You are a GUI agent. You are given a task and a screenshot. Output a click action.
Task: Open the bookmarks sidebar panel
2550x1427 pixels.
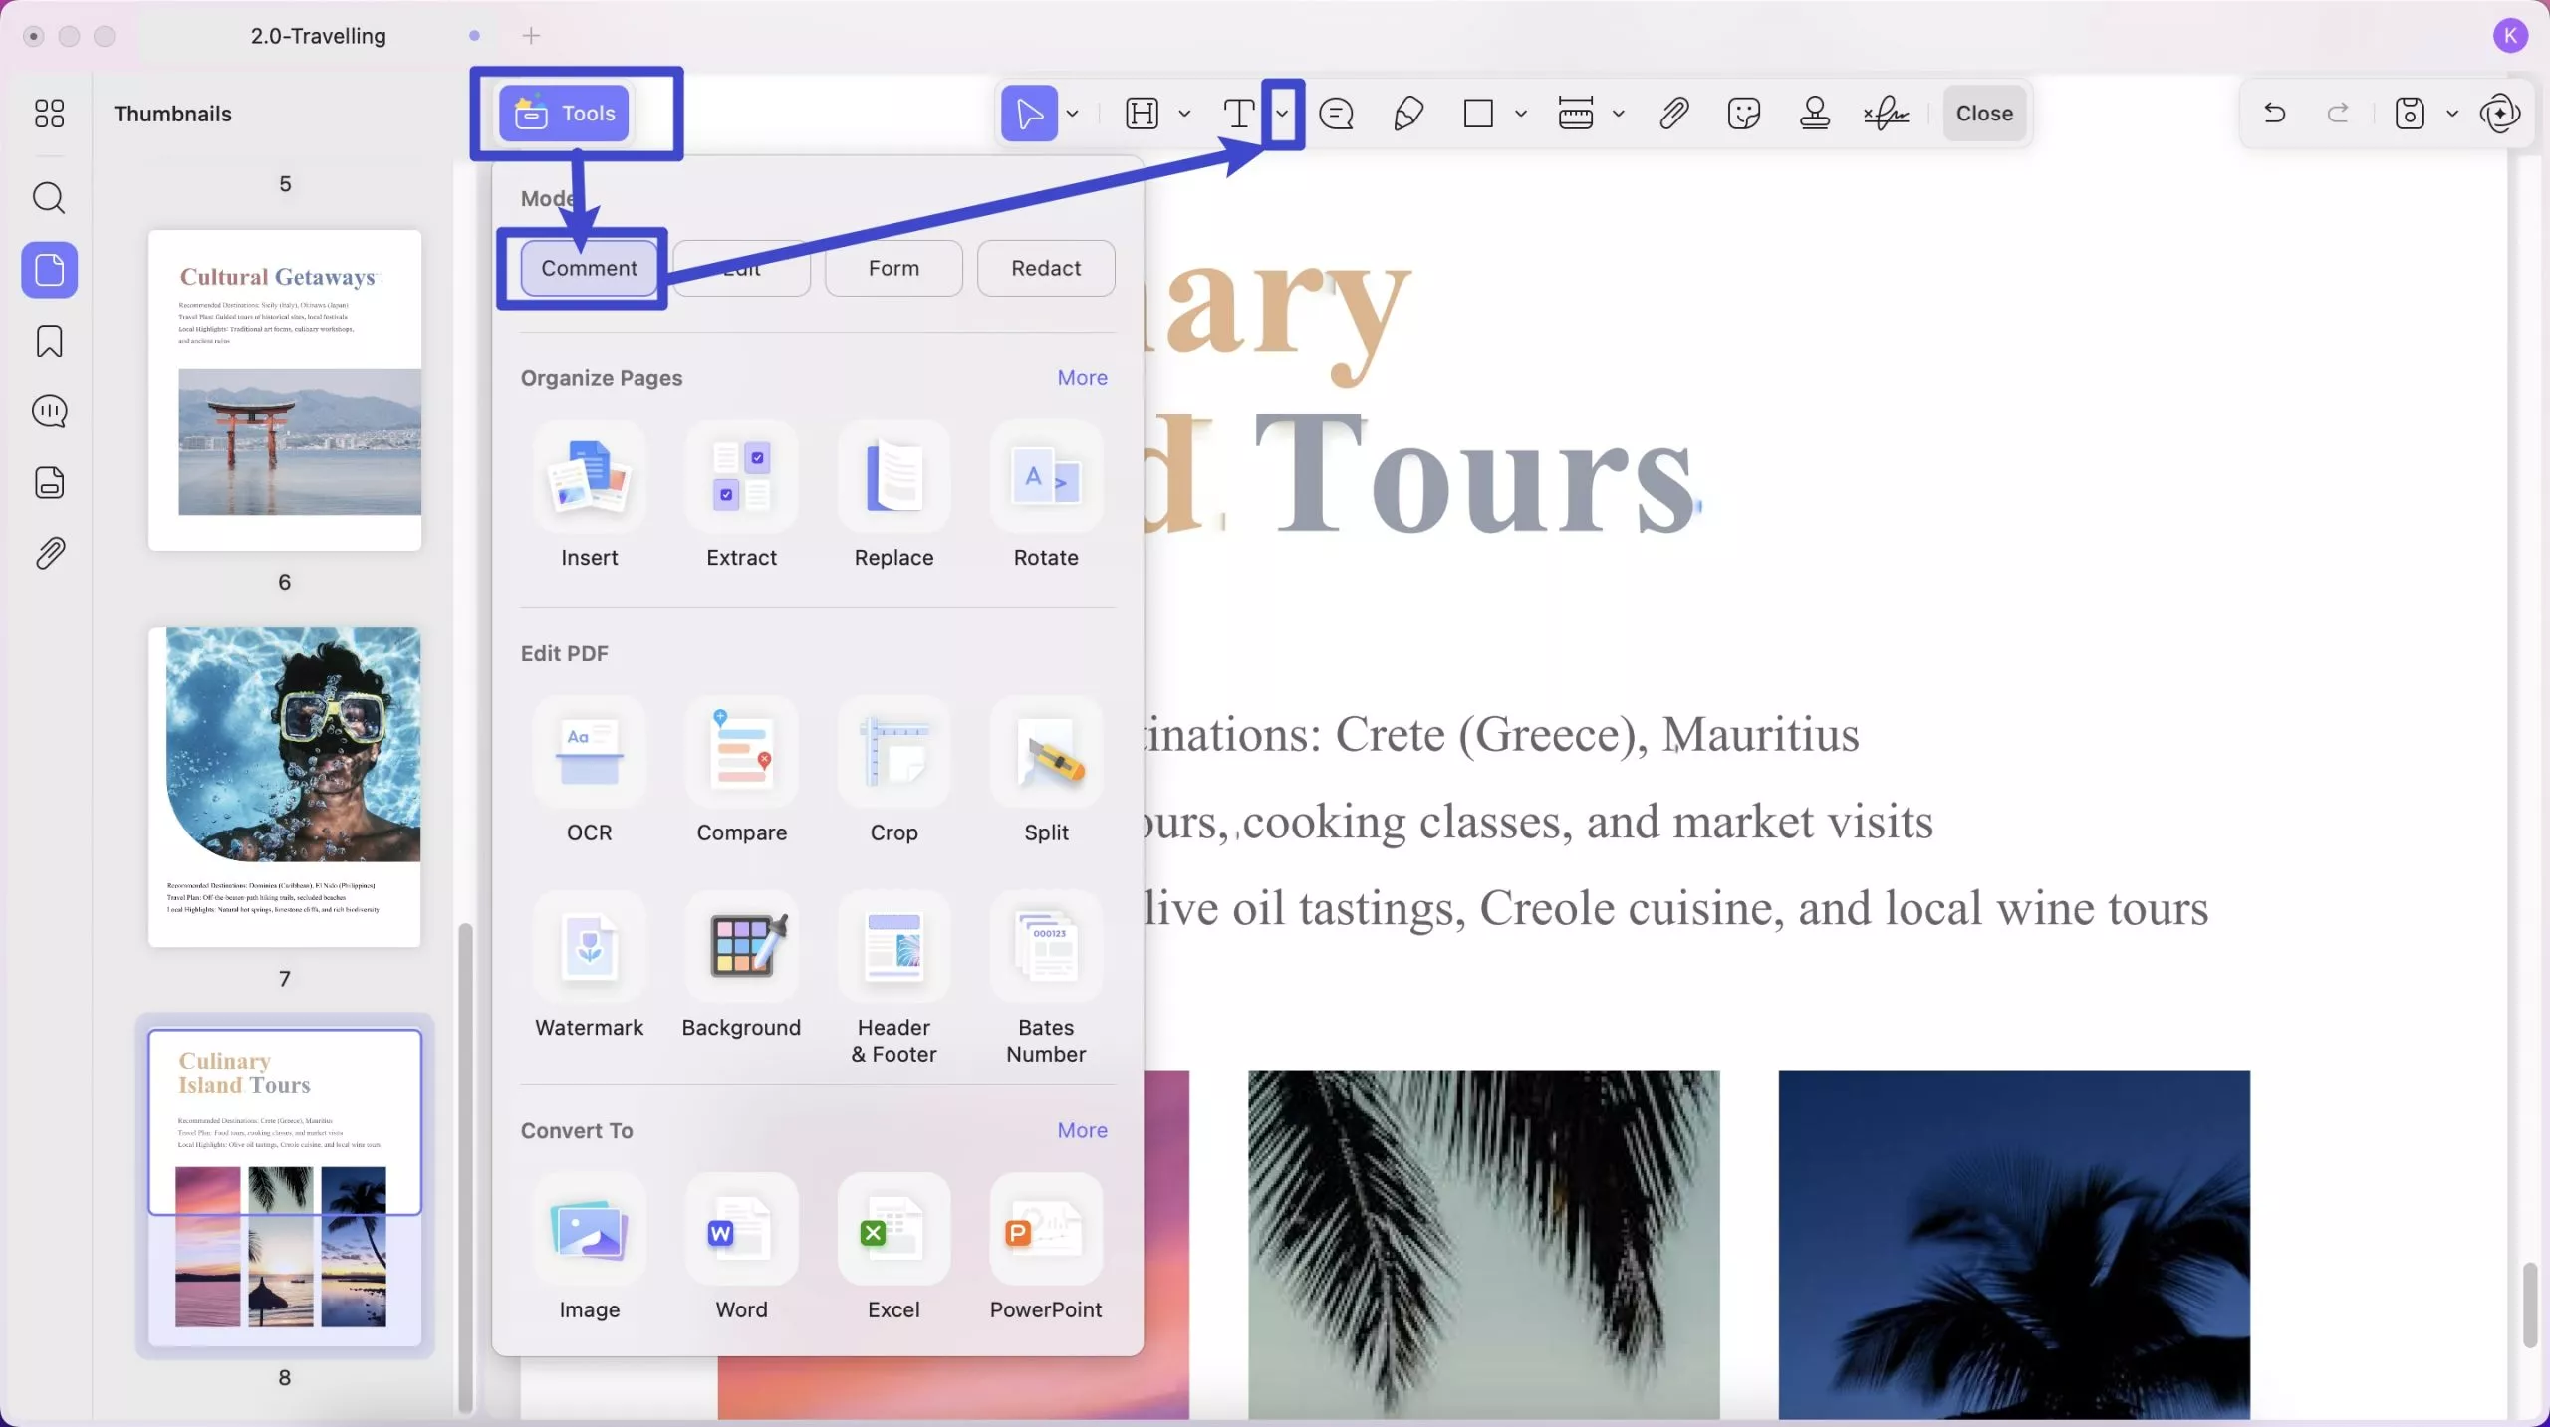click(49, 342)
